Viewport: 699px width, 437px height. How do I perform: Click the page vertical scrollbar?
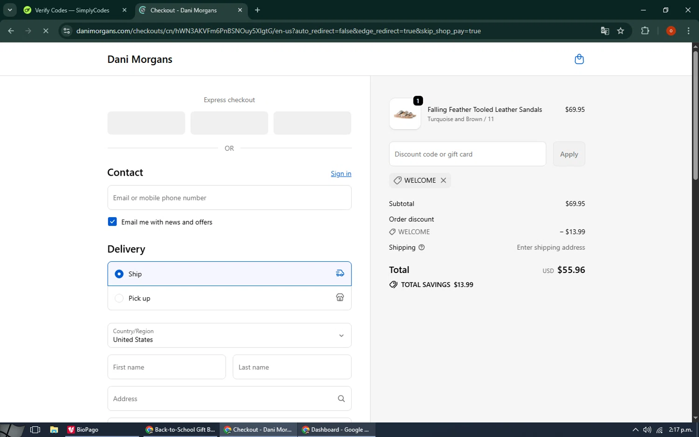695,116
